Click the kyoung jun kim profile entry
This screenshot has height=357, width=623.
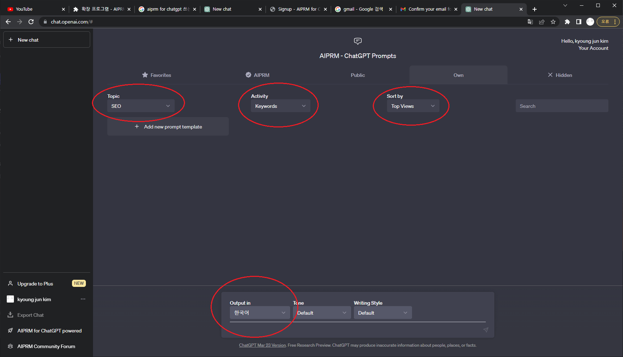pos(47,299)
